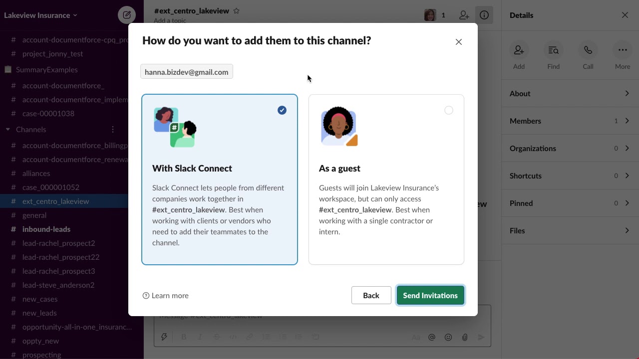Expand the Shortcuts section
The image size is (639, 359).
pos(570,176)
